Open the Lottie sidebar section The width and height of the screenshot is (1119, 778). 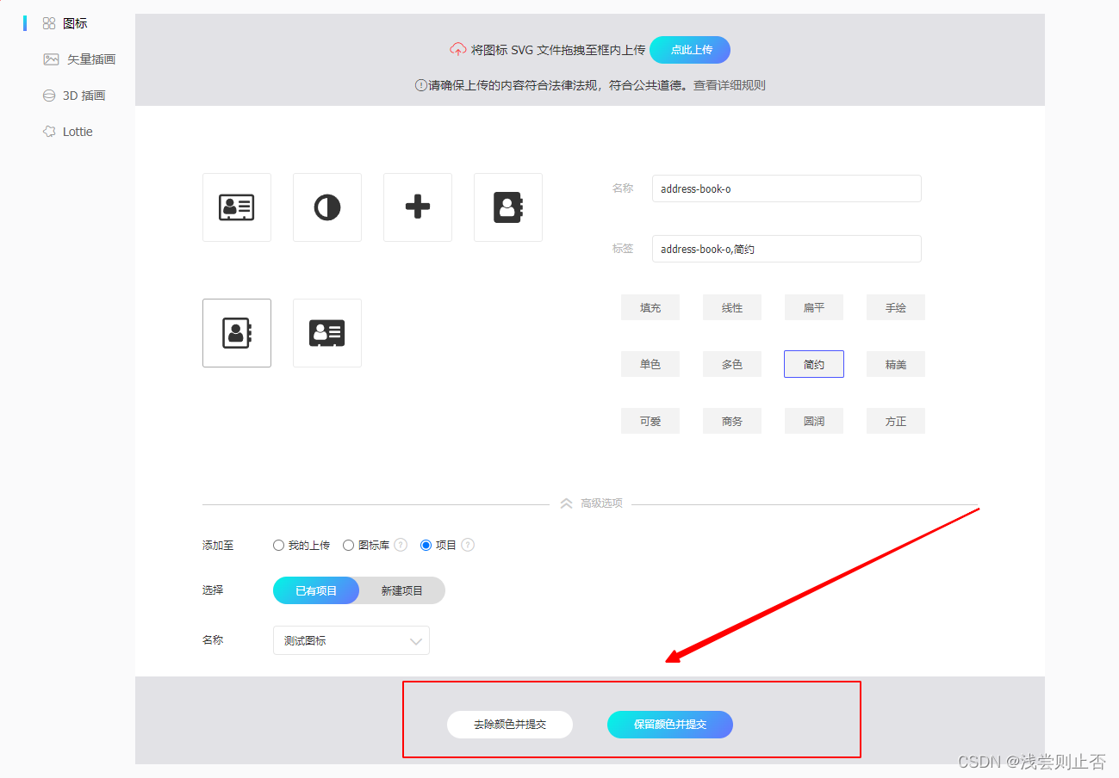point(78,132)
